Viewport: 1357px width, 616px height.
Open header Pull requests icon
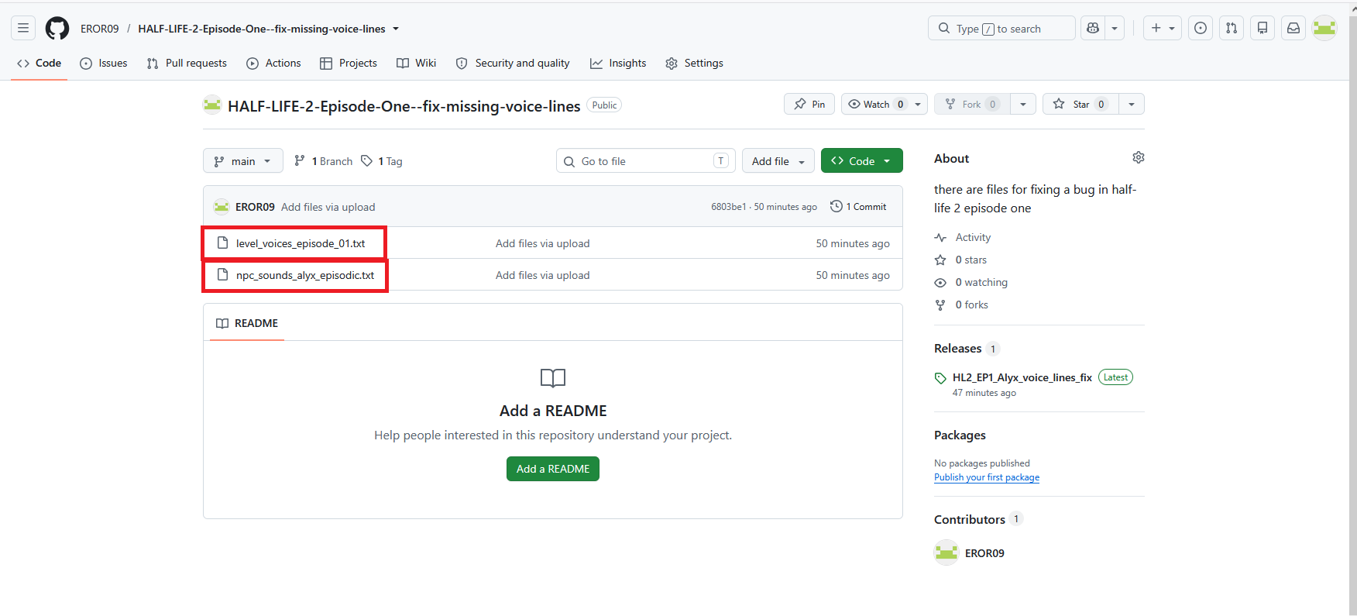click(1232, 29)
